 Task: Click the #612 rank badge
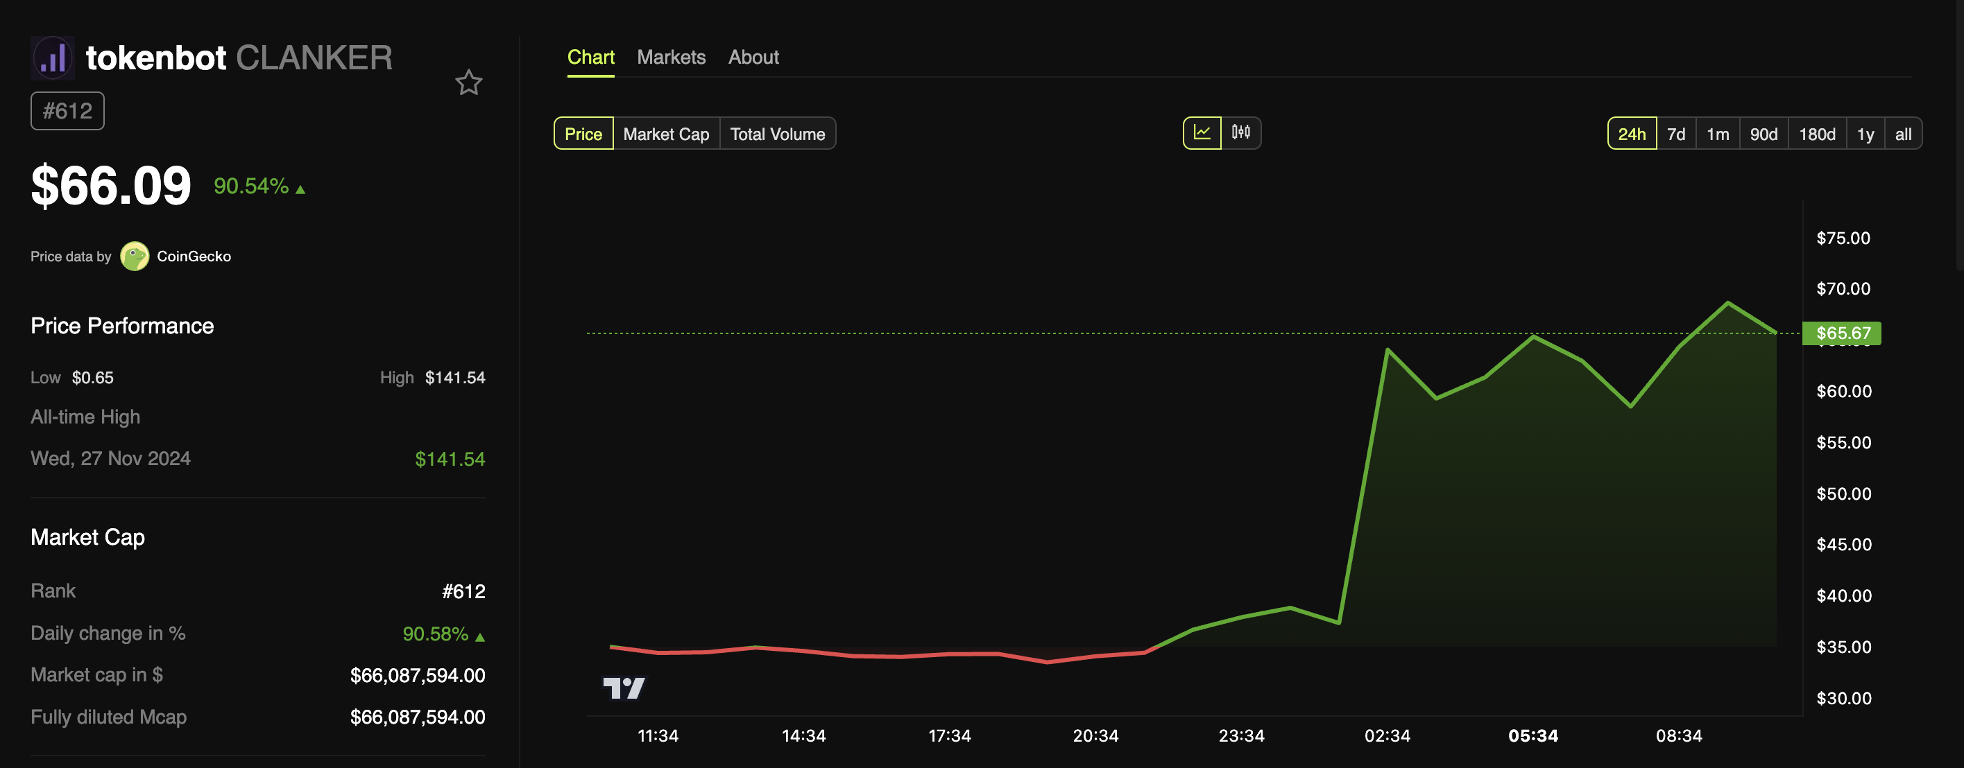(x=67, y=111)
